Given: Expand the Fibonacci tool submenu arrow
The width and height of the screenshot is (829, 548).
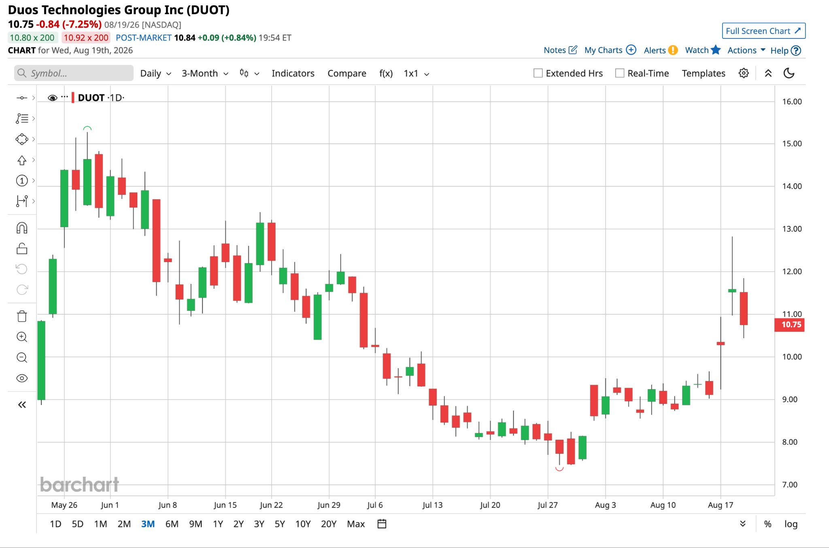Looking at the screenshot, I should [34, 119].
